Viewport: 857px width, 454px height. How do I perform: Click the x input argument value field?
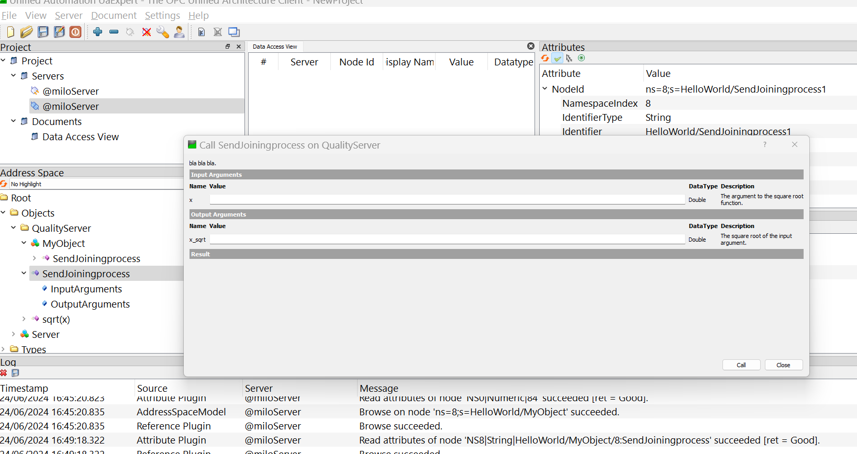[447, 200]
